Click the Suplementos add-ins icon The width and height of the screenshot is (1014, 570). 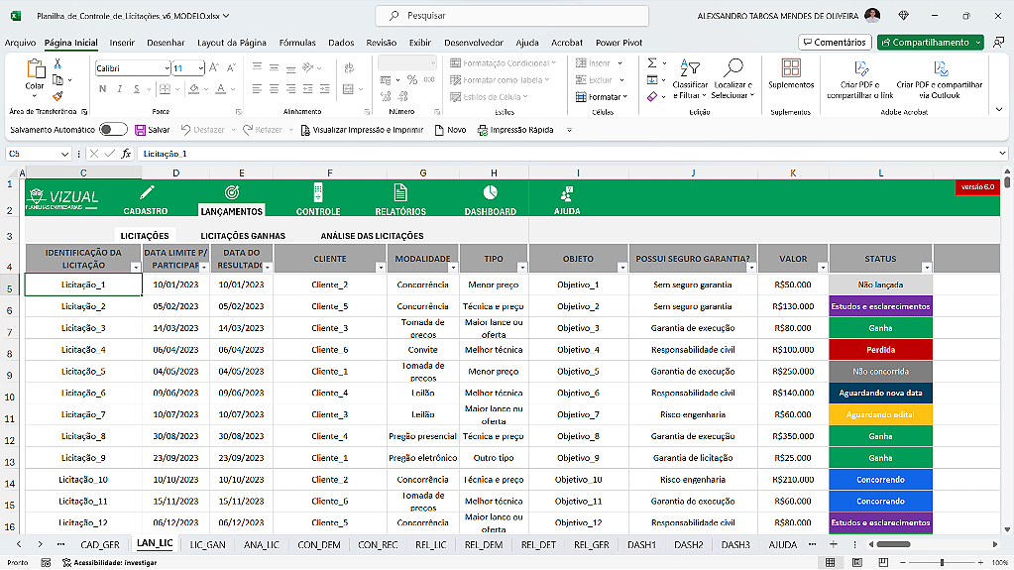pos(790,68)
